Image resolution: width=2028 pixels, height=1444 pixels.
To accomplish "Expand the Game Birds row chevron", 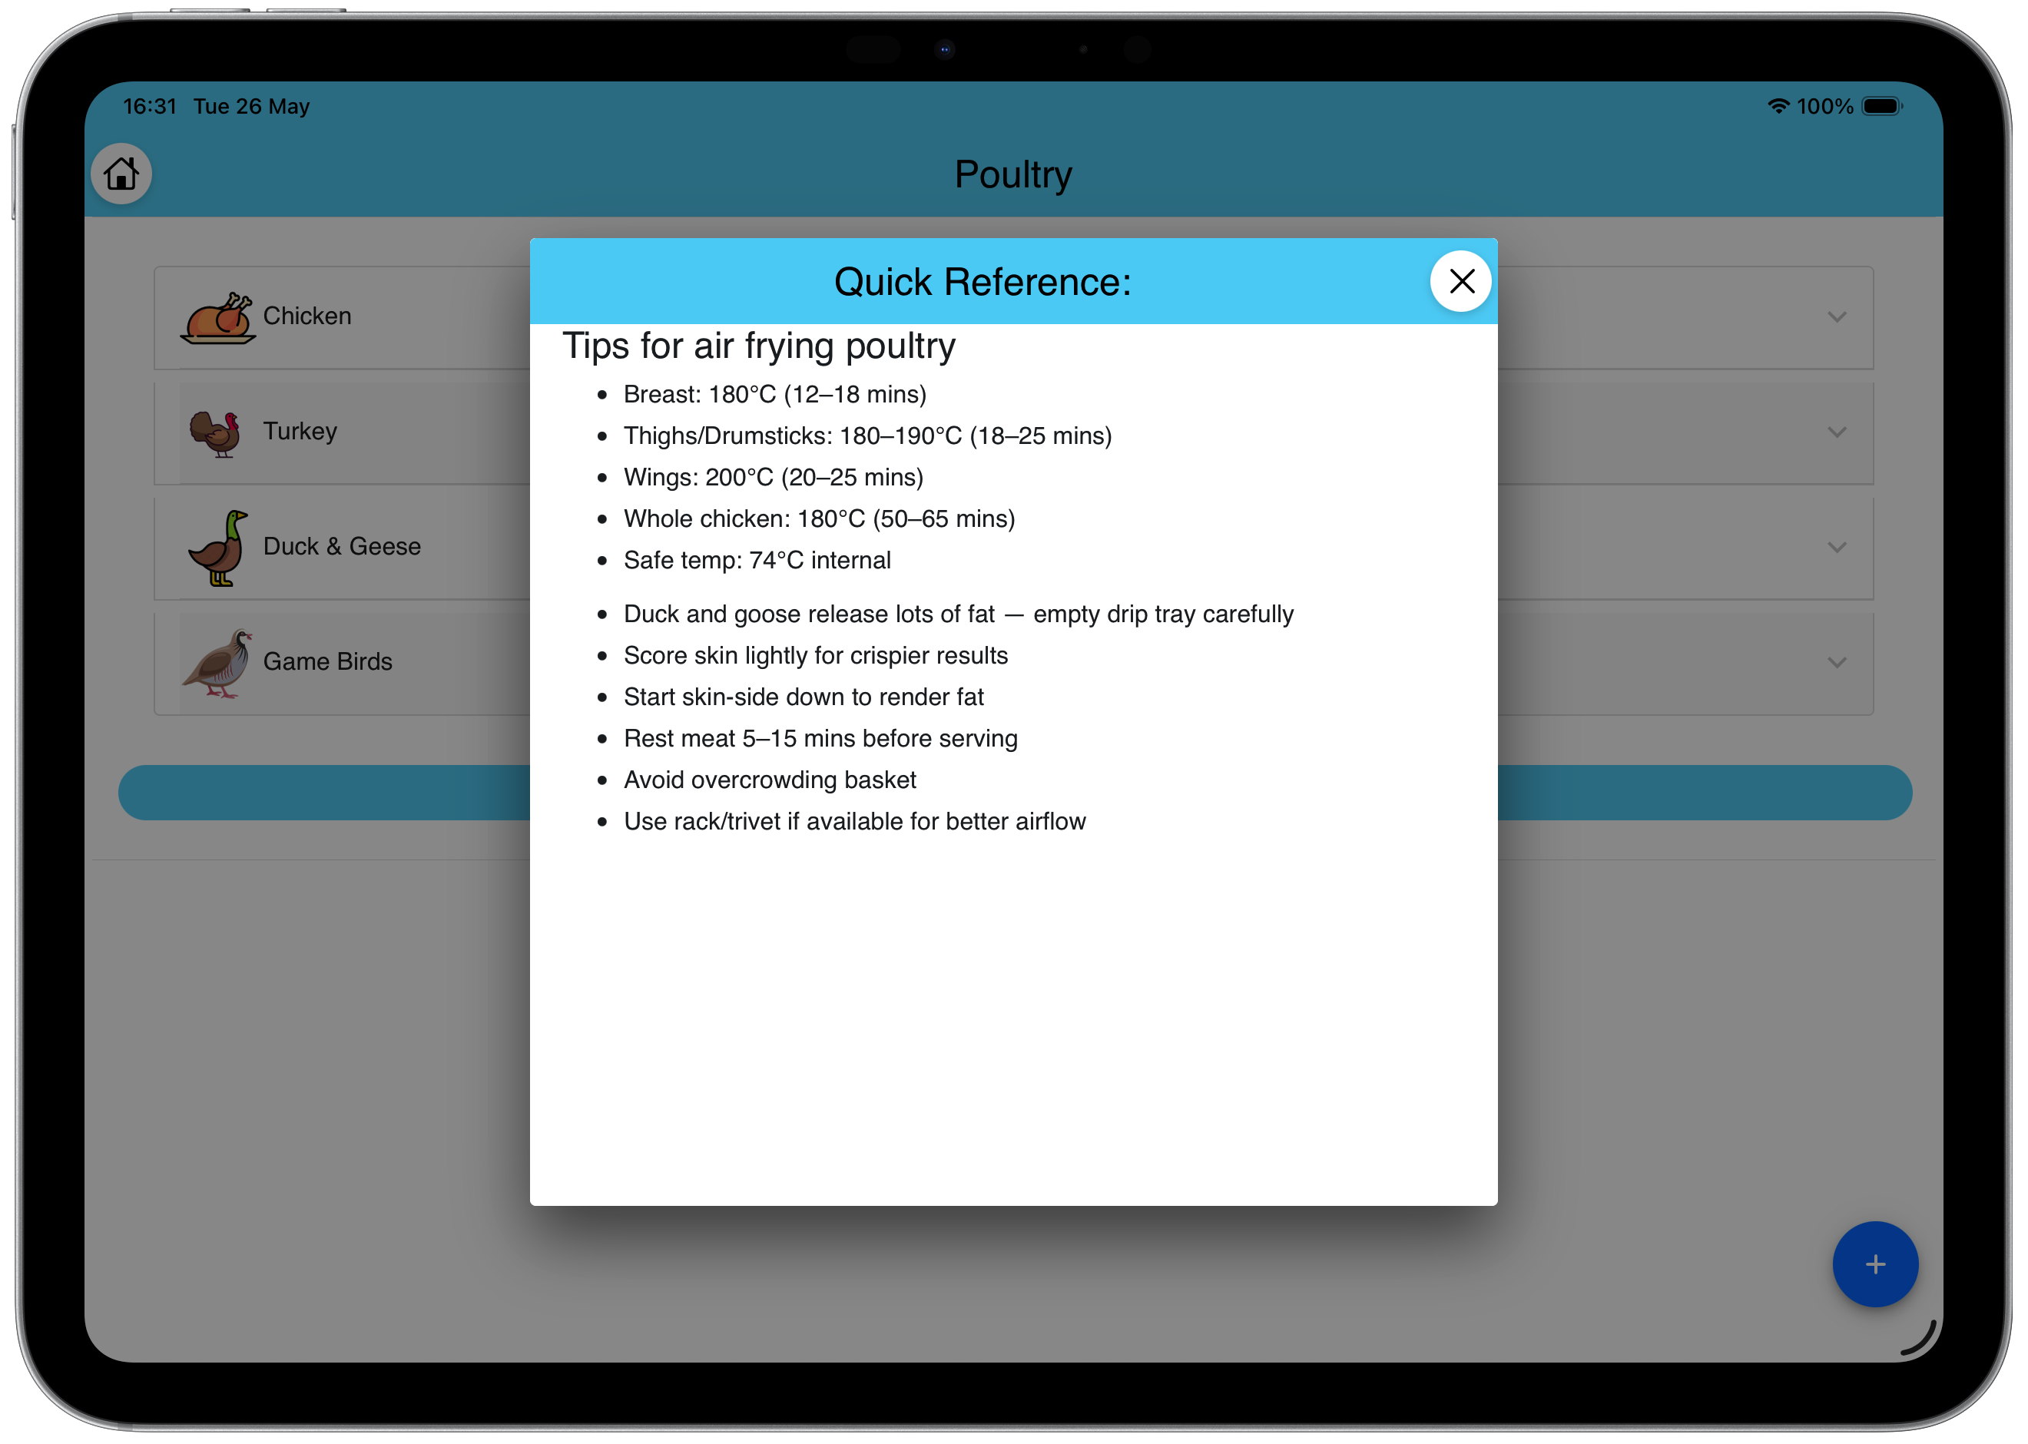I will [1837, 662].
